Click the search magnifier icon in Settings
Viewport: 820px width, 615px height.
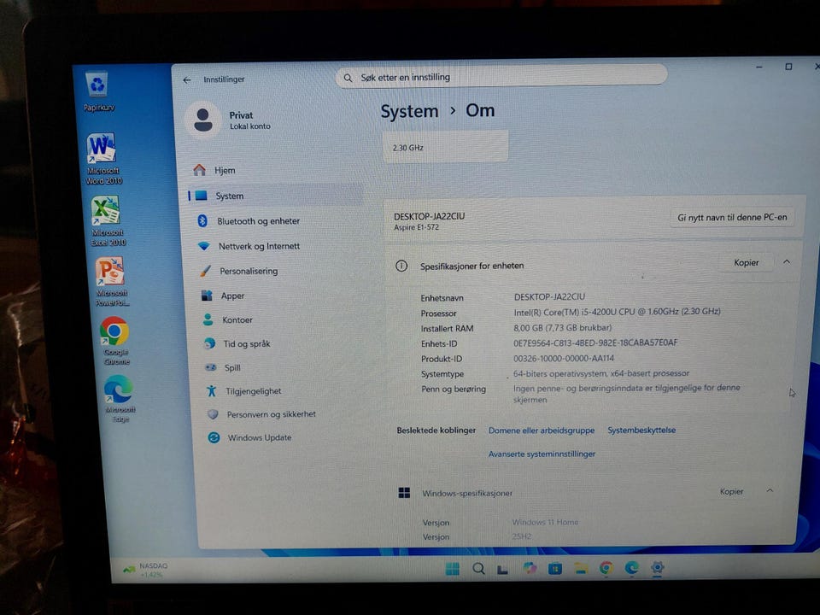[x=348, y=78]
